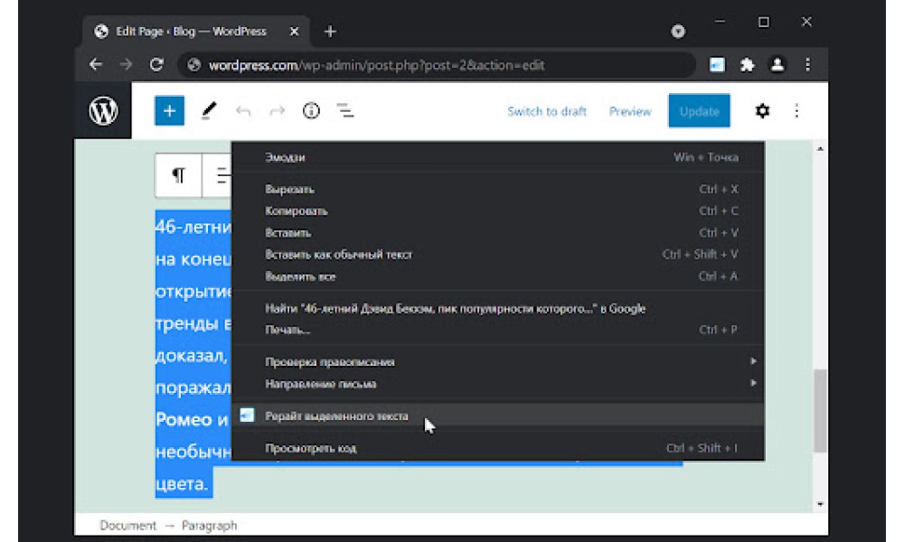
Task: Reload the WordPress page
Action: tap(156, 64)
